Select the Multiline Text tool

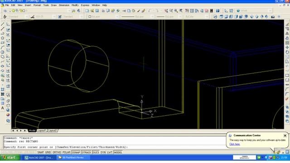2,108
